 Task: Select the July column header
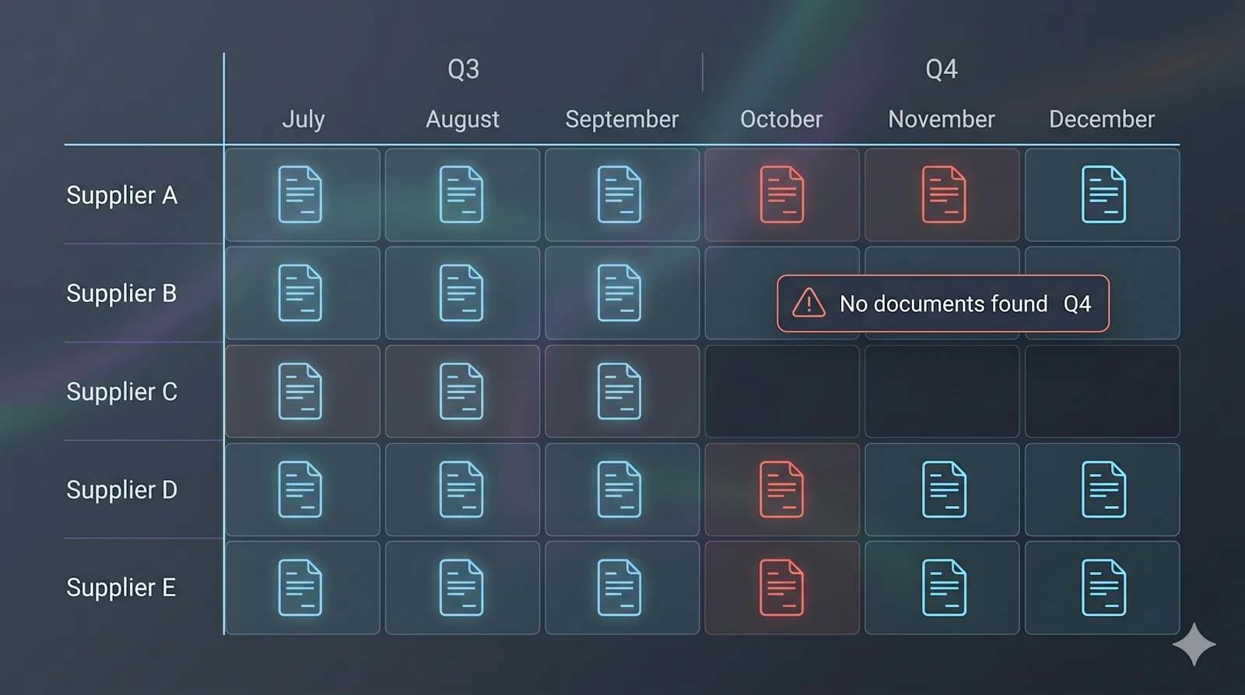coord(303,119)
